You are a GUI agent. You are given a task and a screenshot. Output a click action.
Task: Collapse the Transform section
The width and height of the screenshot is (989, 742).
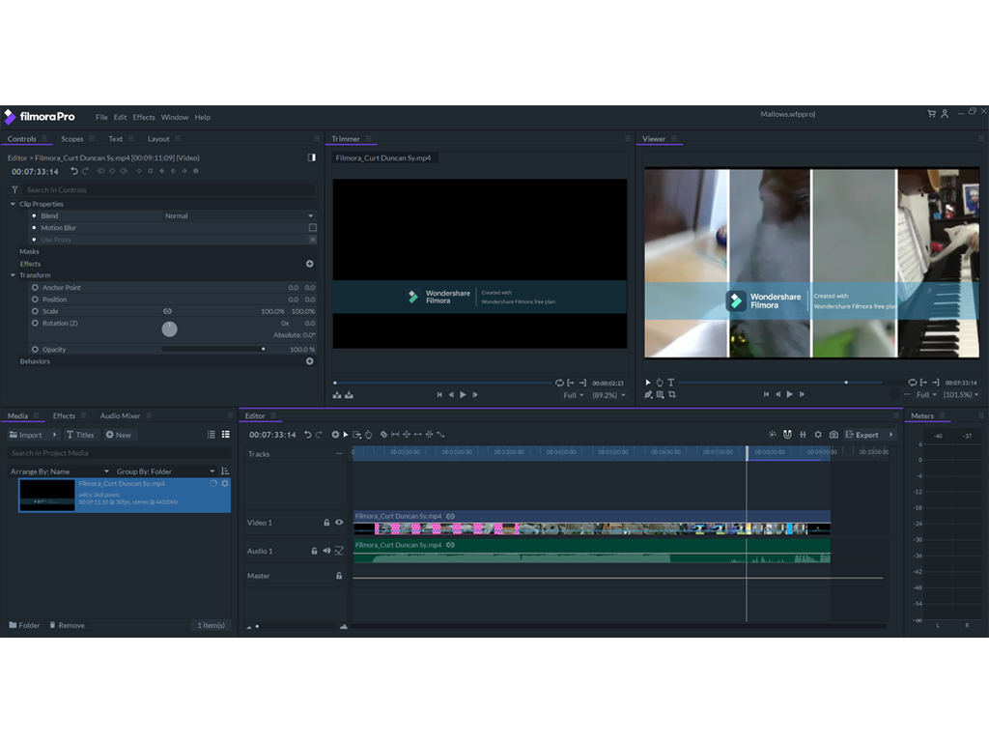point(13,275)
